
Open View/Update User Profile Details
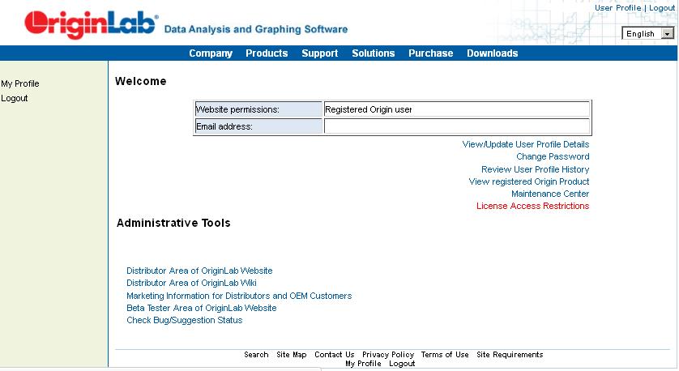(526, 144)
